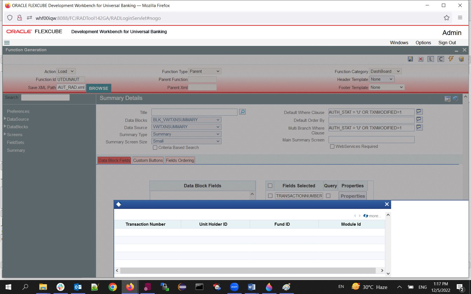Click the Title field search magnifier icon
This screenshot has height=294, width=471.
[x=243, y=112]
